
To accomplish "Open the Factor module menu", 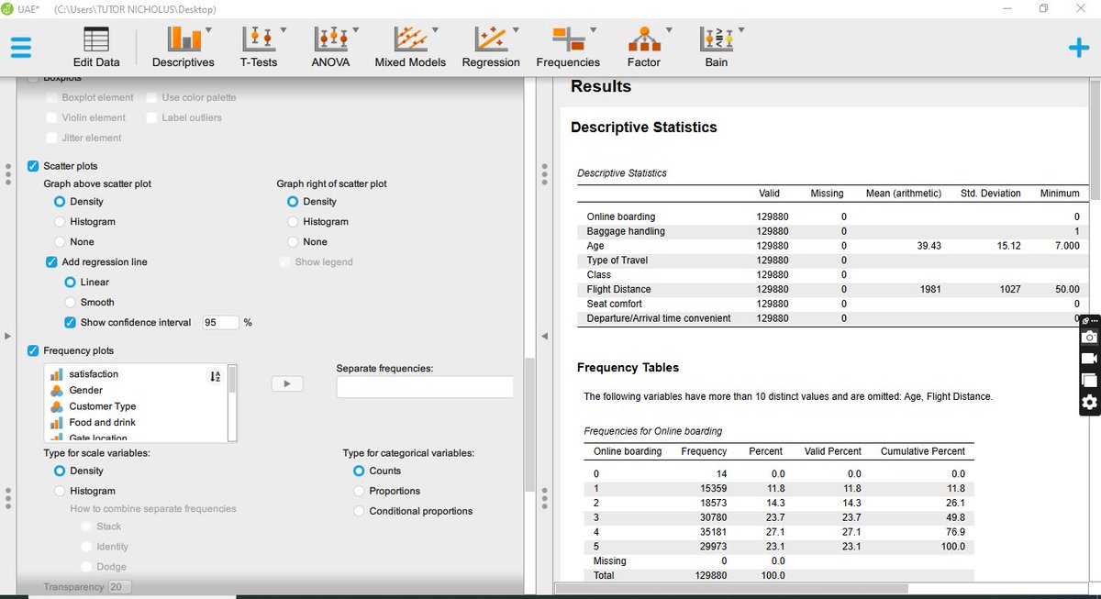I will click(643, 47).
